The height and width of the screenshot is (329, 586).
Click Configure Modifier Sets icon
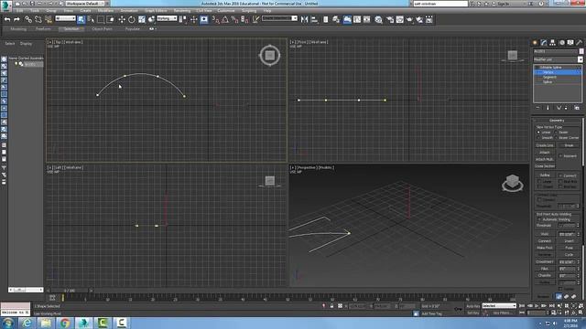[577, 108]
